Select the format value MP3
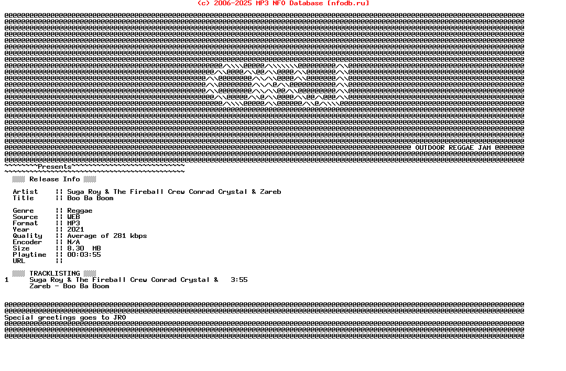Image resolution: width=566 pixels, height=371 pixels. pos(74,223)
